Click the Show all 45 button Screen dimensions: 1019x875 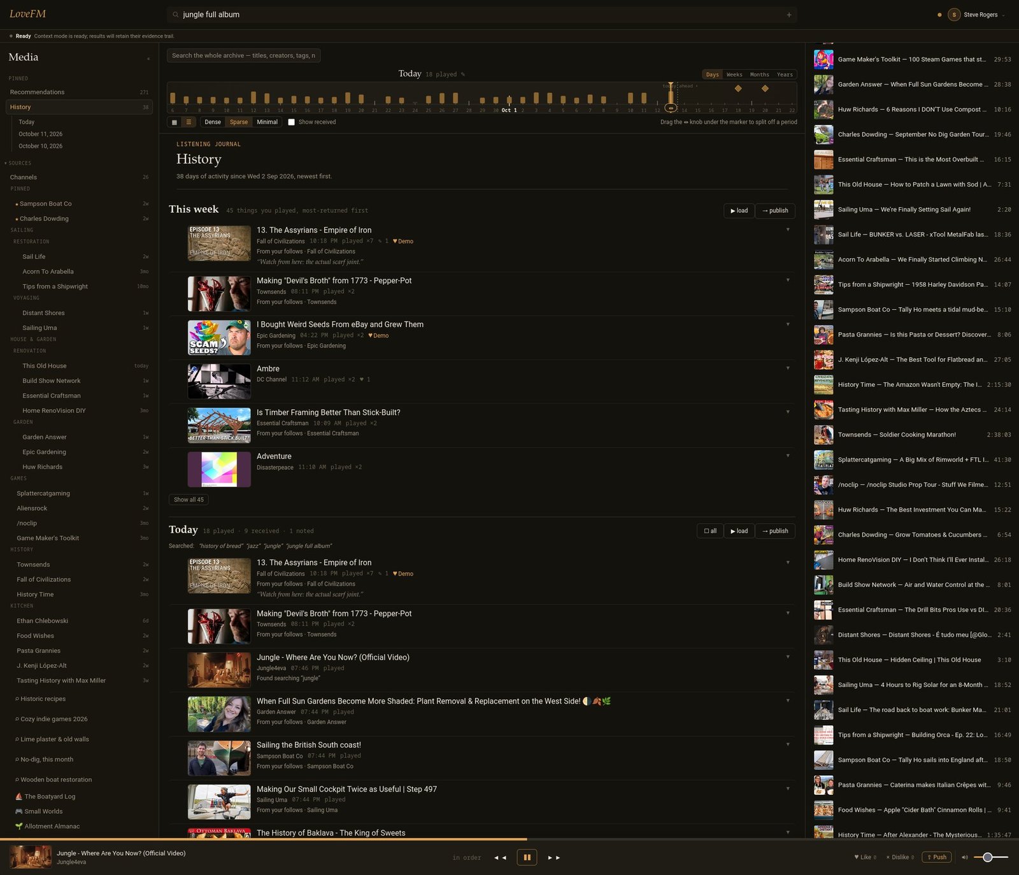[x=189, y=500]
